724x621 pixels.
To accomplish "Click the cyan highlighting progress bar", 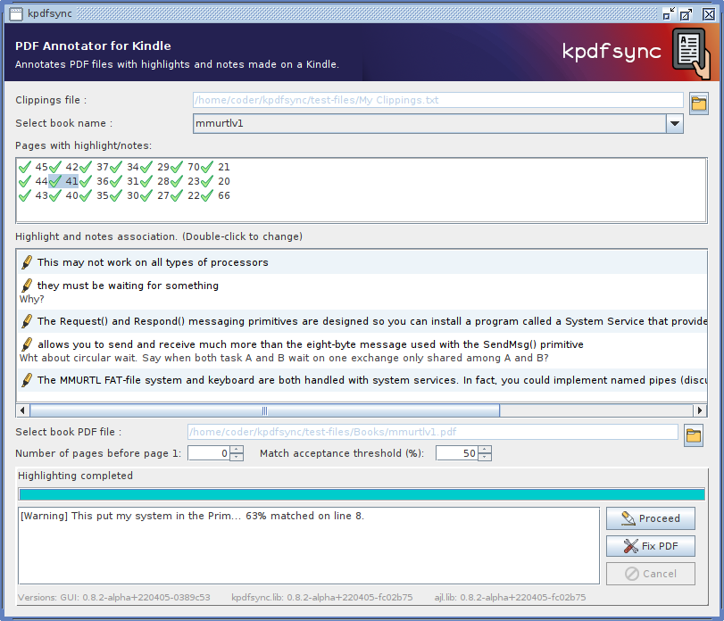I will (362, 494).
